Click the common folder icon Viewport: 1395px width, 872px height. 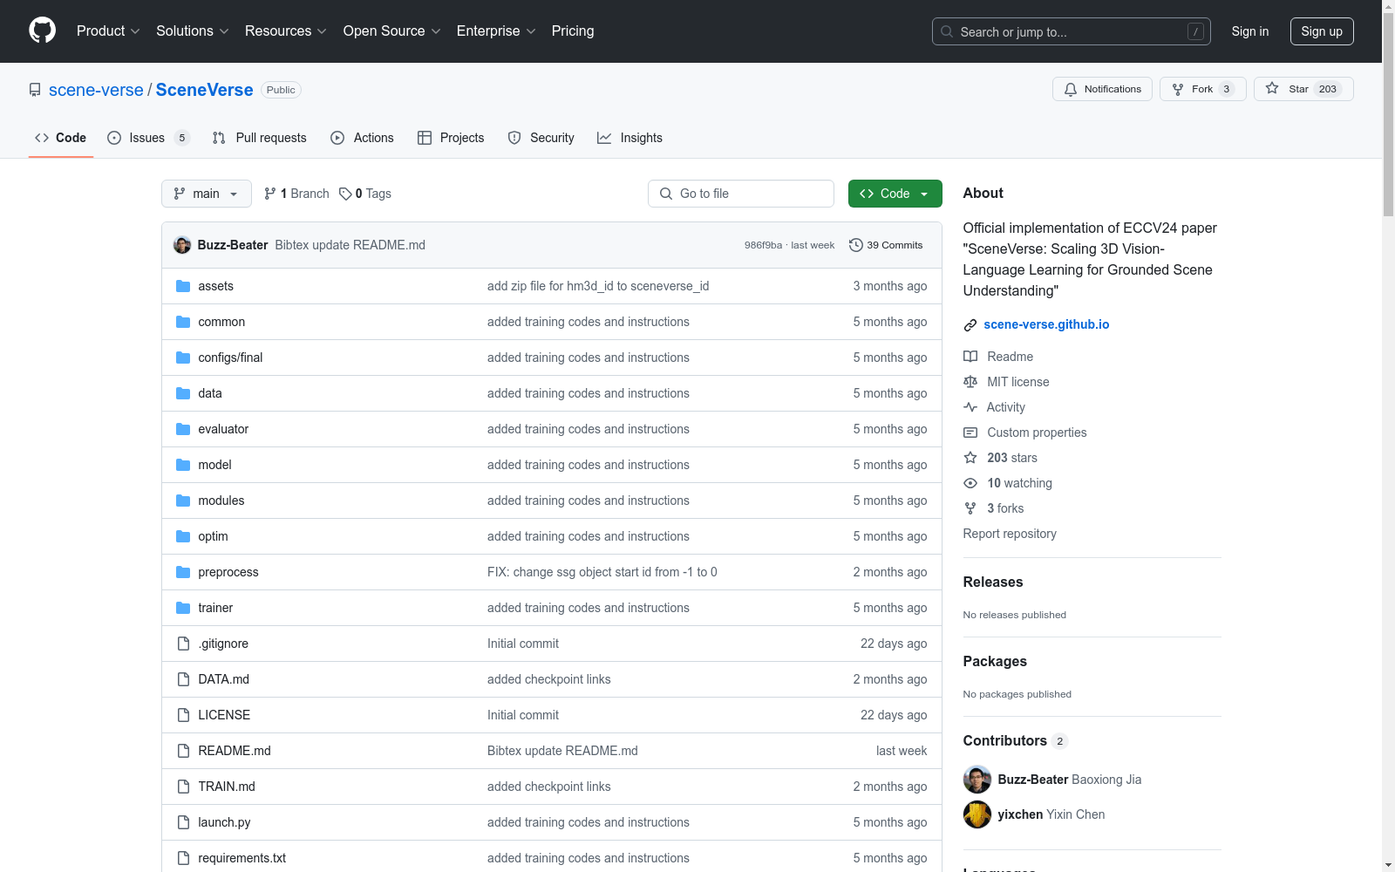(183, 322)
